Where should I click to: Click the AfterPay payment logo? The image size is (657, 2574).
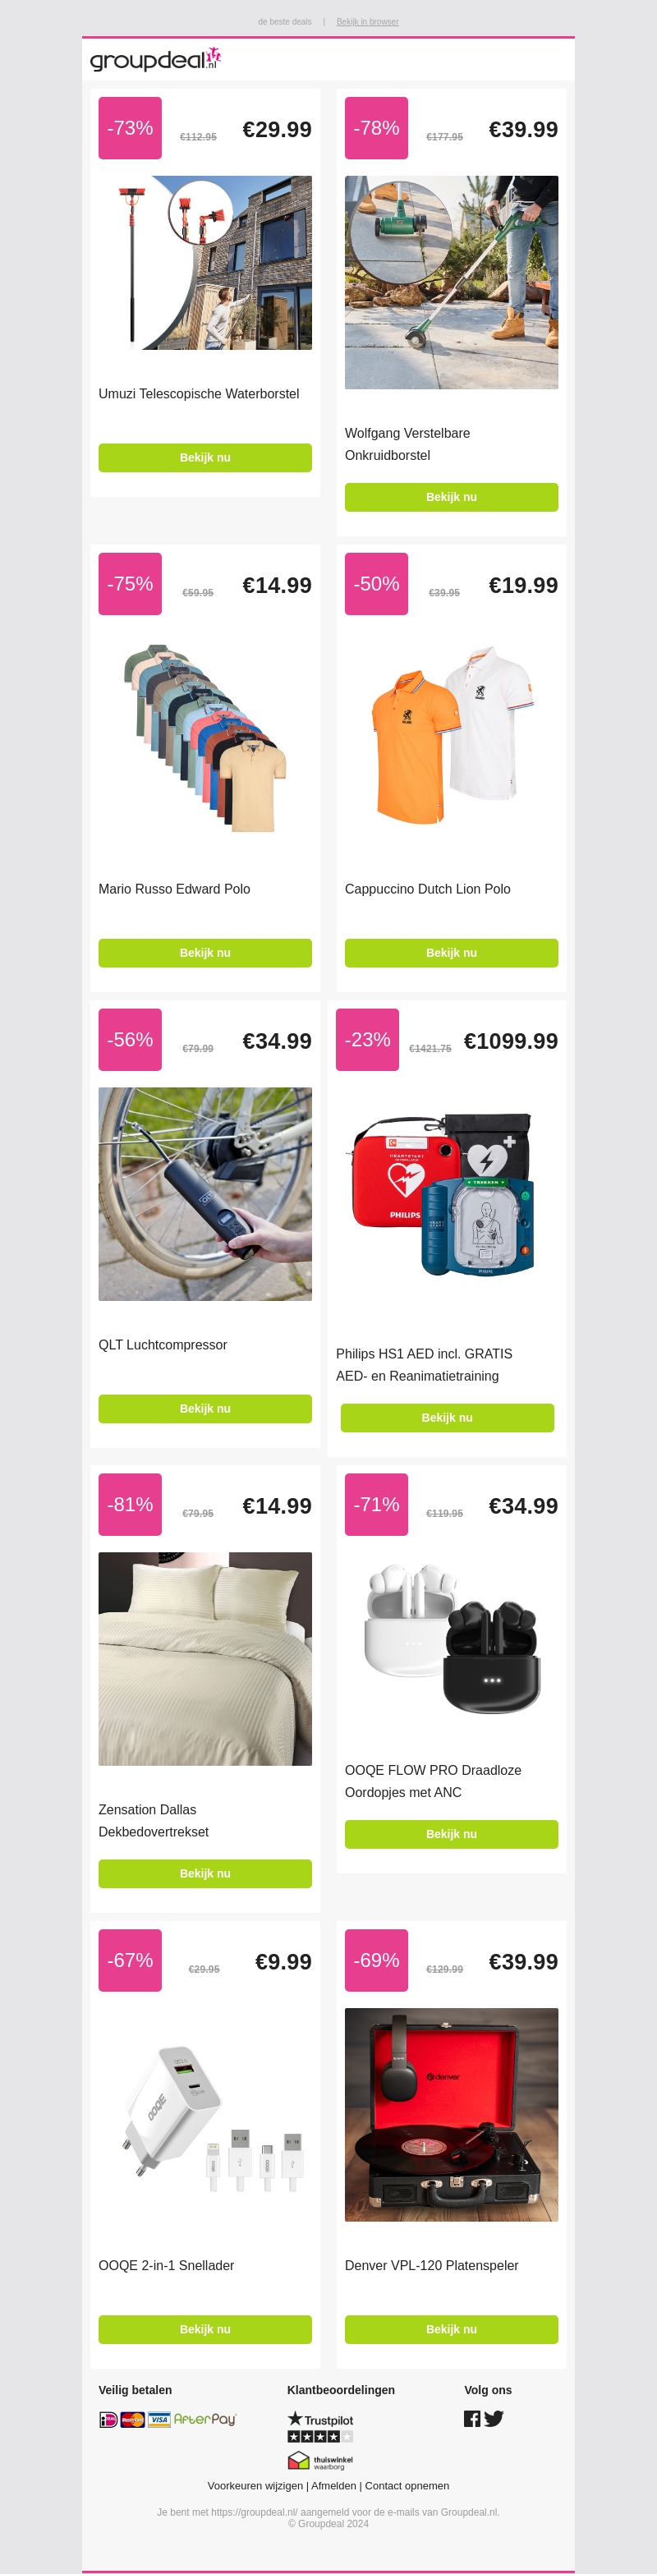[204, 2419]
